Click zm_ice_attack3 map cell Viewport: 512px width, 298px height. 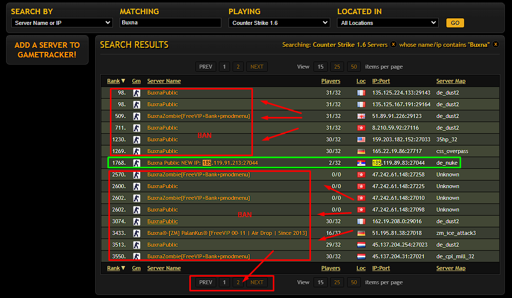click(x=456, y=233)
